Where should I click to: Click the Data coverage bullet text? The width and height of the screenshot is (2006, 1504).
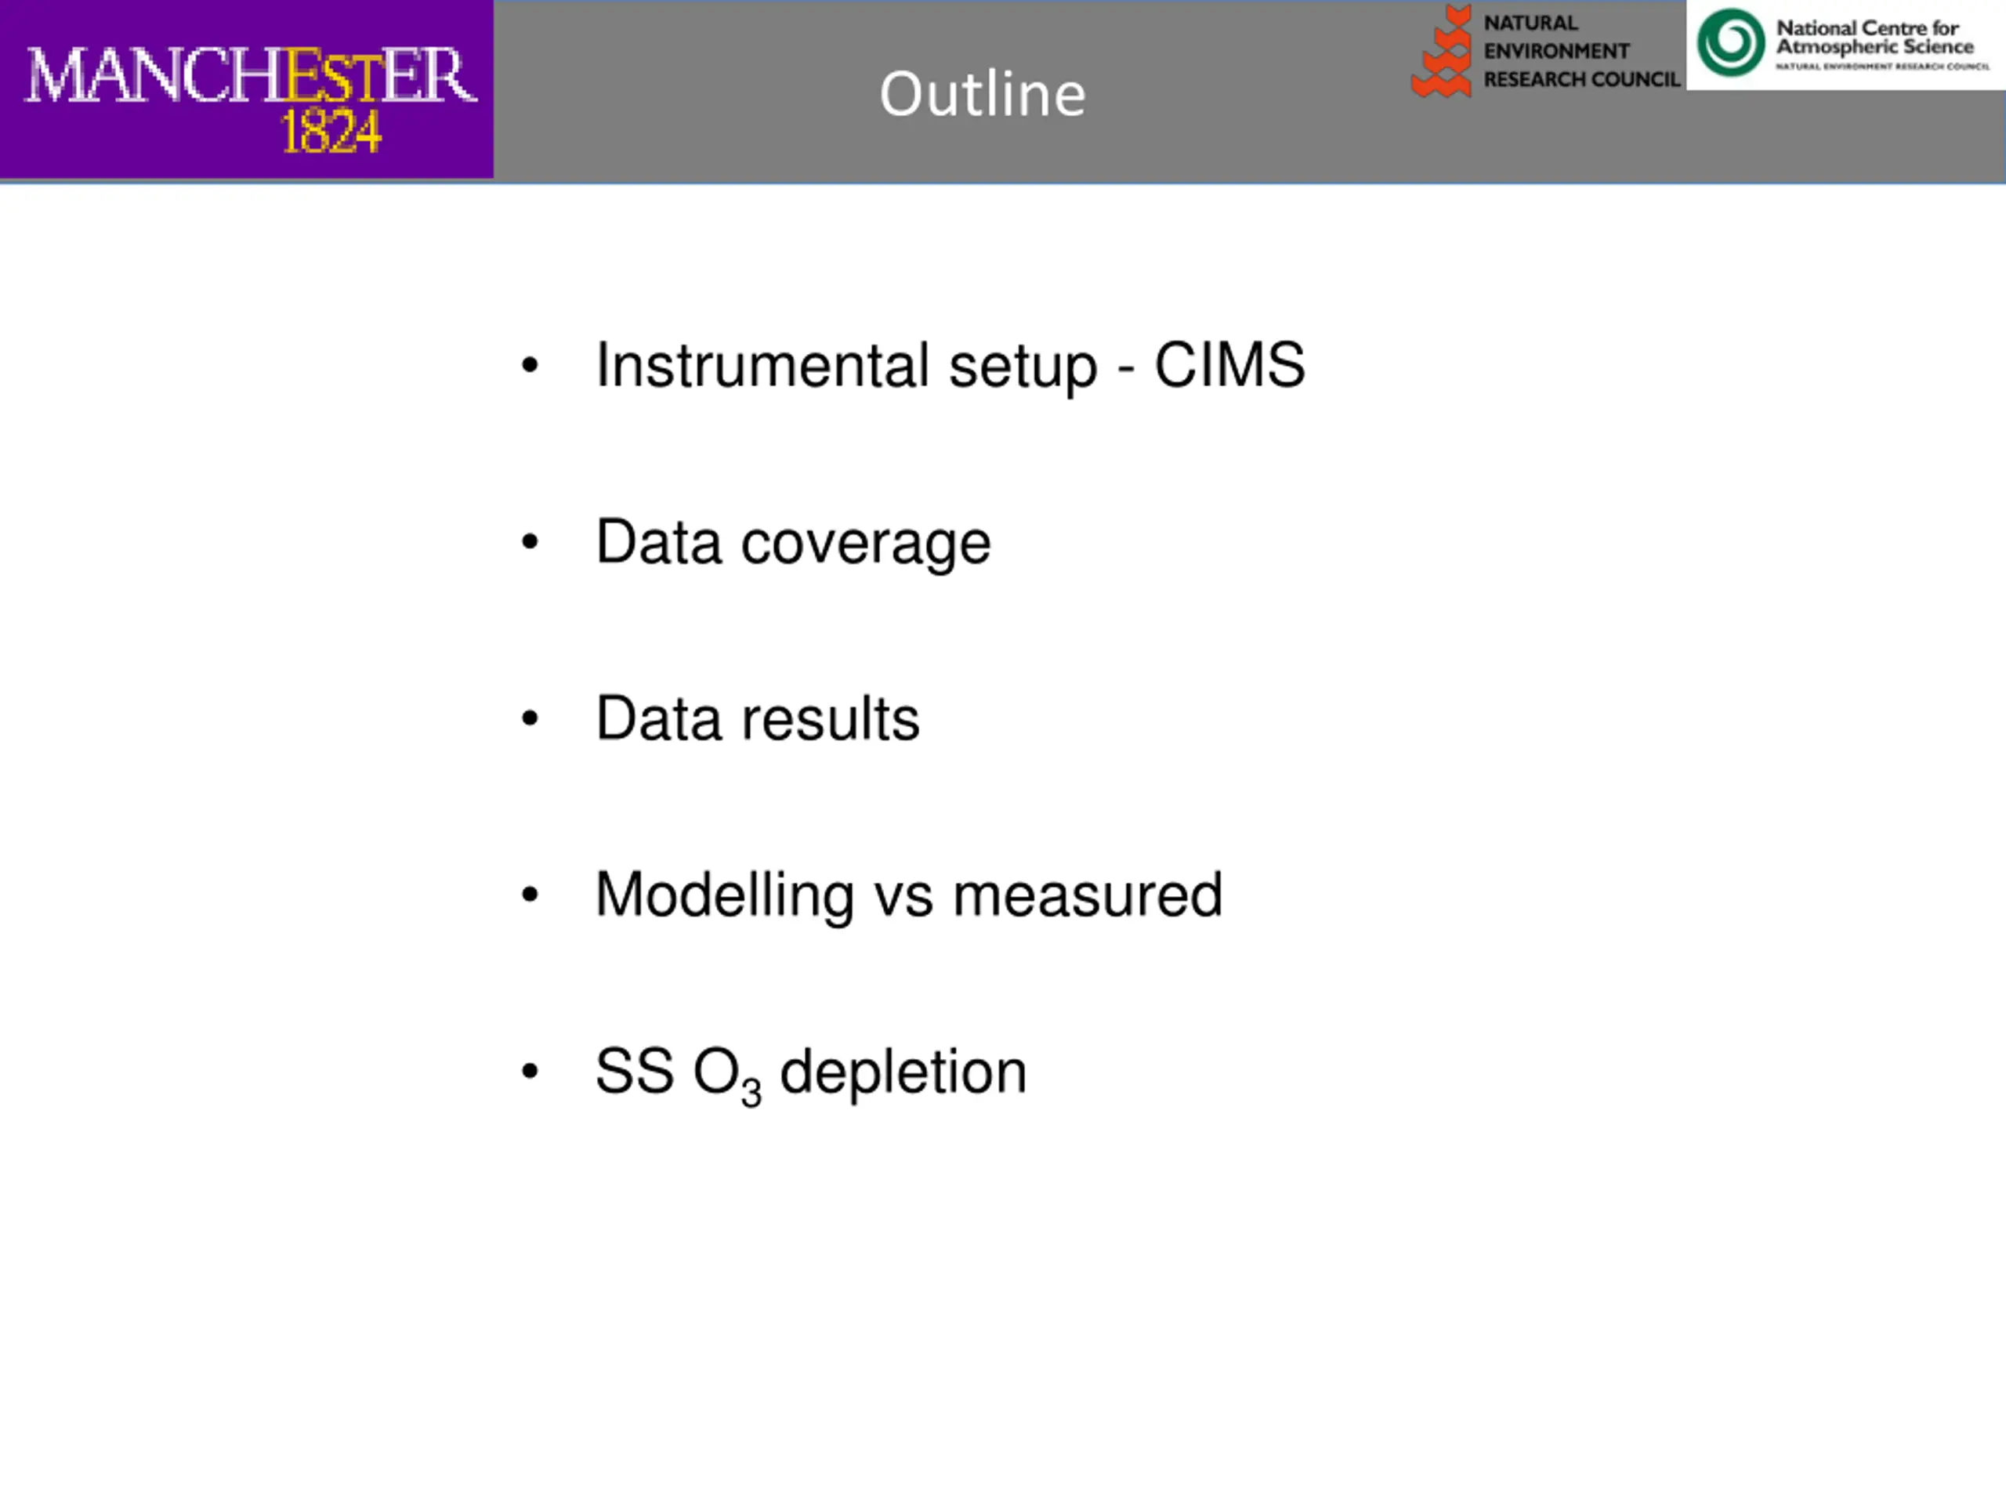click(794, 542)
